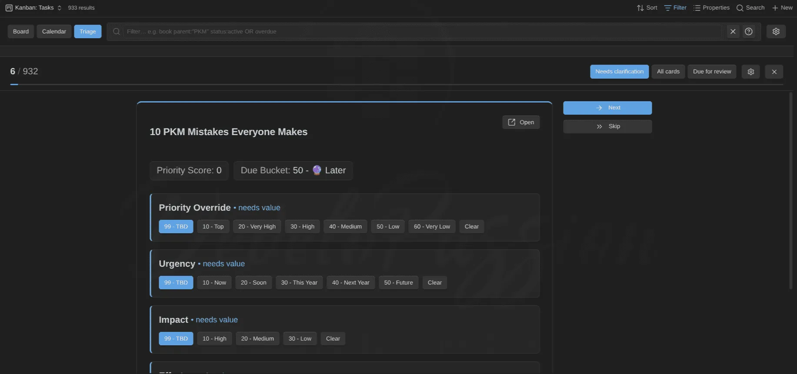Set Urgency to 20 - Soon
797x374 pixels.
(253, 283)
